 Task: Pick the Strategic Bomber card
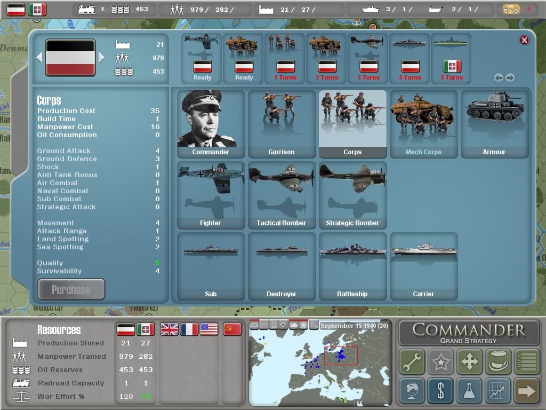(x=353, y=195)
